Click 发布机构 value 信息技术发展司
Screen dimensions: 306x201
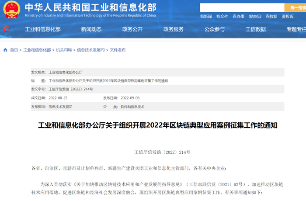(x=60, y=107)
